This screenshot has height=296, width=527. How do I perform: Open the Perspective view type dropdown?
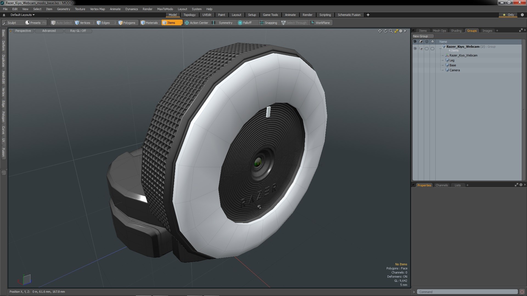(x=23, y=31)
